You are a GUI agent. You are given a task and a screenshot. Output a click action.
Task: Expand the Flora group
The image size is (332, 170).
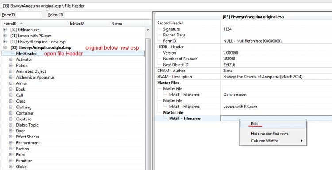click(x=11, y=154)
